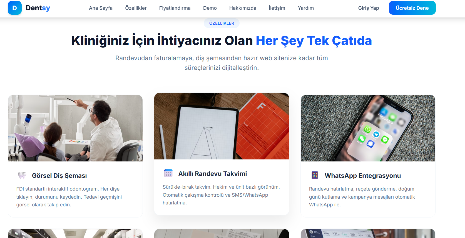The height and width of the screenshot is (238, 465).
Task: Click the tooth icon beside Görsel Diş Şeması
Action: (22, 175)
